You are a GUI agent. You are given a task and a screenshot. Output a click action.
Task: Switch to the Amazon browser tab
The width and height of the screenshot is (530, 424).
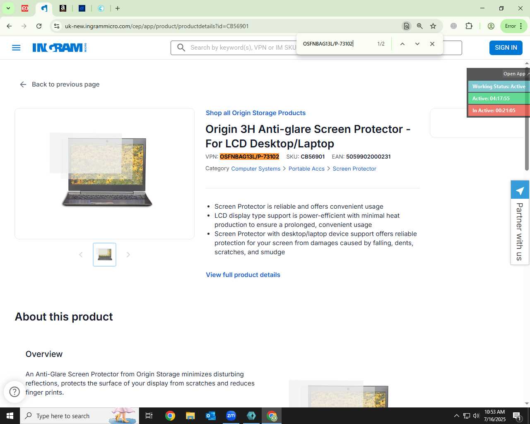[63, 8]
